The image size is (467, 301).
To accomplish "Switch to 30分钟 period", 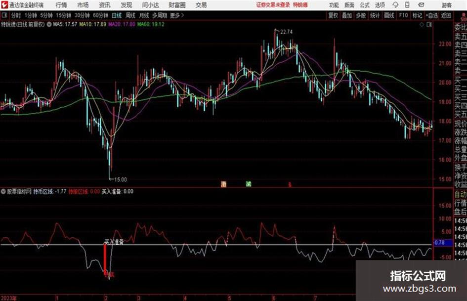I will pos(82,15).
